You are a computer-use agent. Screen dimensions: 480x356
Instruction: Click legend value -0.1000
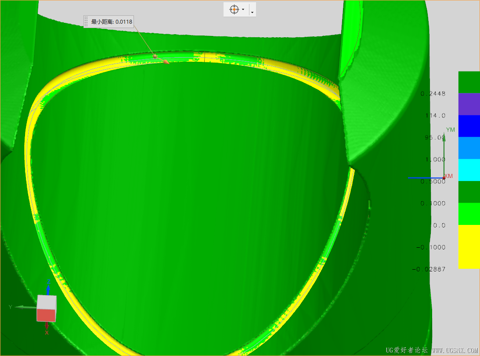(x=431, y=247)
